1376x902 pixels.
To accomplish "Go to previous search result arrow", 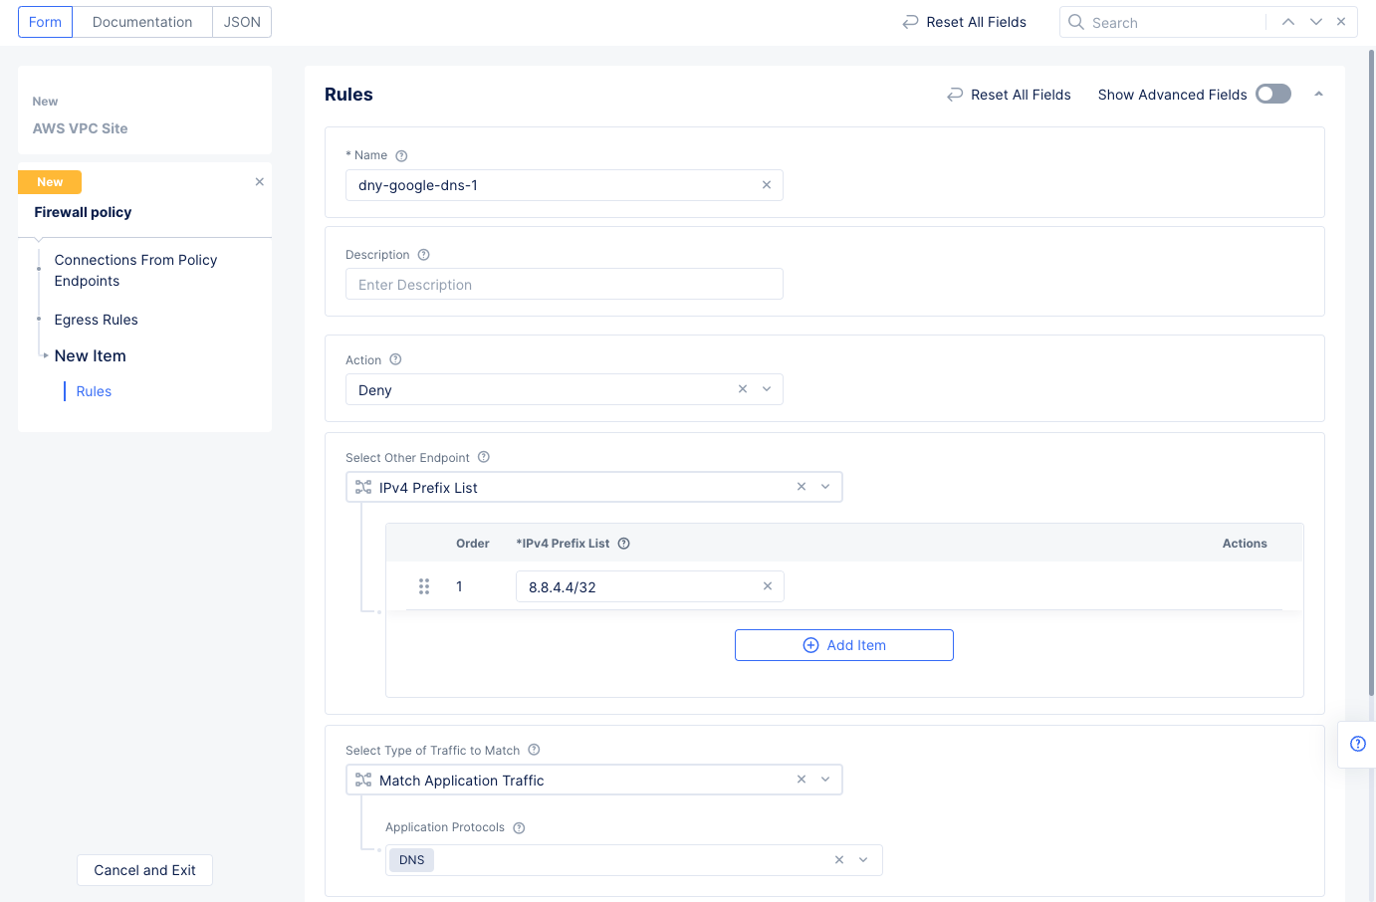I will (x=1287, y=22).
